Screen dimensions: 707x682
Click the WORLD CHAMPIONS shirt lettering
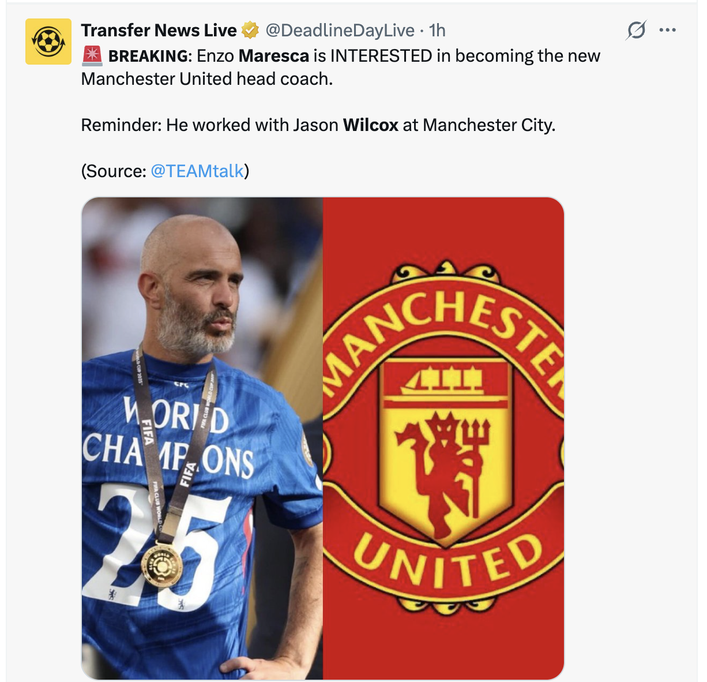(x=168, y=437)
